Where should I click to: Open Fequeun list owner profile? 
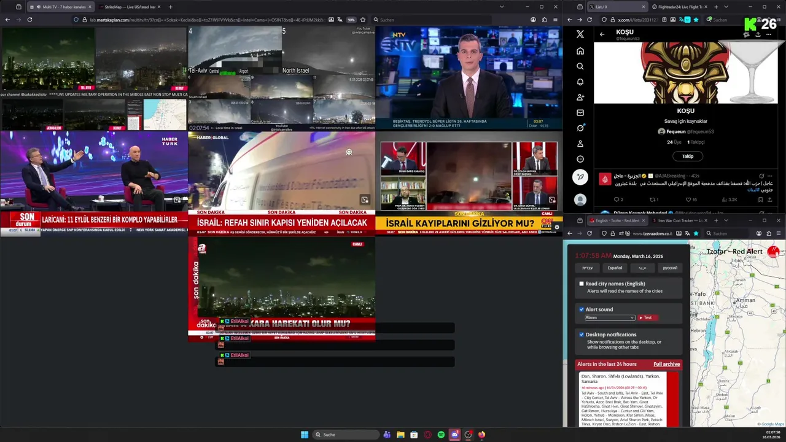tap(686, 131)
